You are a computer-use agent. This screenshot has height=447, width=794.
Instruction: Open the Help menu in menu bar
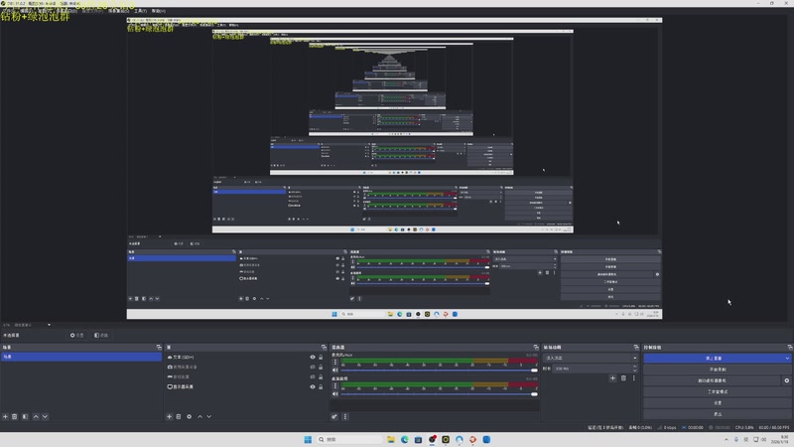(x=159, y=11)
